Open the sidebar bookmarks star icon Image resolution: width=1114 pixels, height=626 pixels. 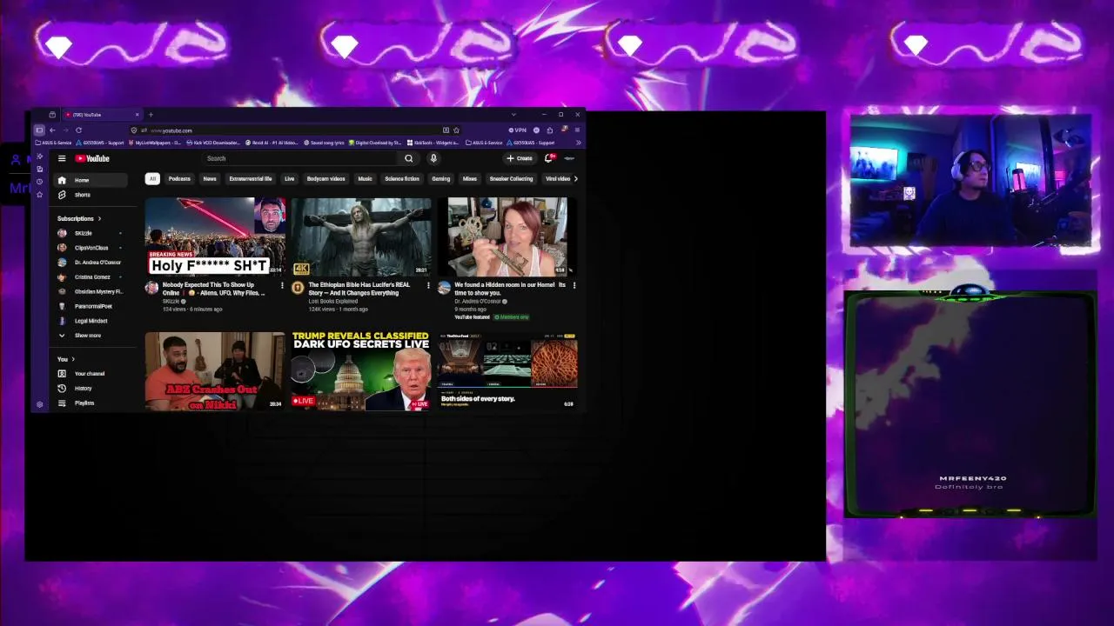coord(39,194)
